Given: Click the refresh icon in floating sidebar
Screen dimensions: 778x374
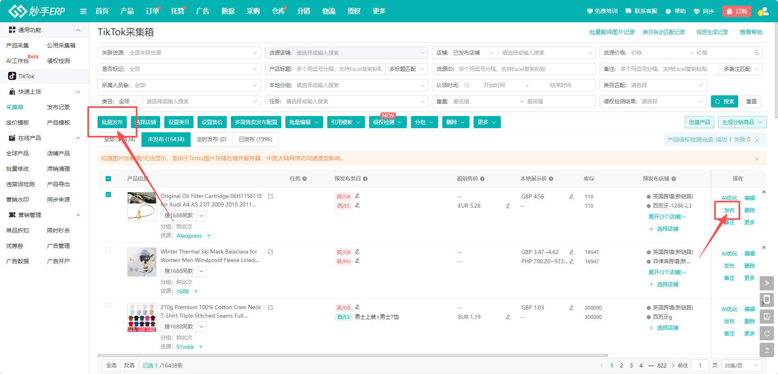Looking at the screenshot, I should (x=767, y=333).
